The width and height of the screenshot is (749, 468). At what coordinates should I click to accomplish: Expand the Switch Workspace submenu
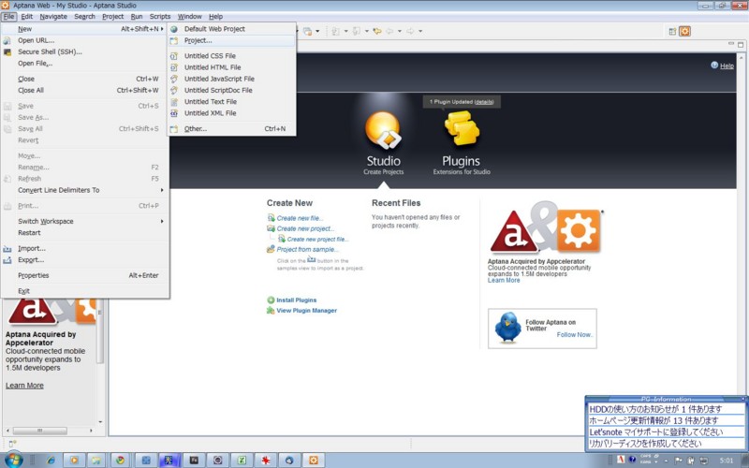162,222
